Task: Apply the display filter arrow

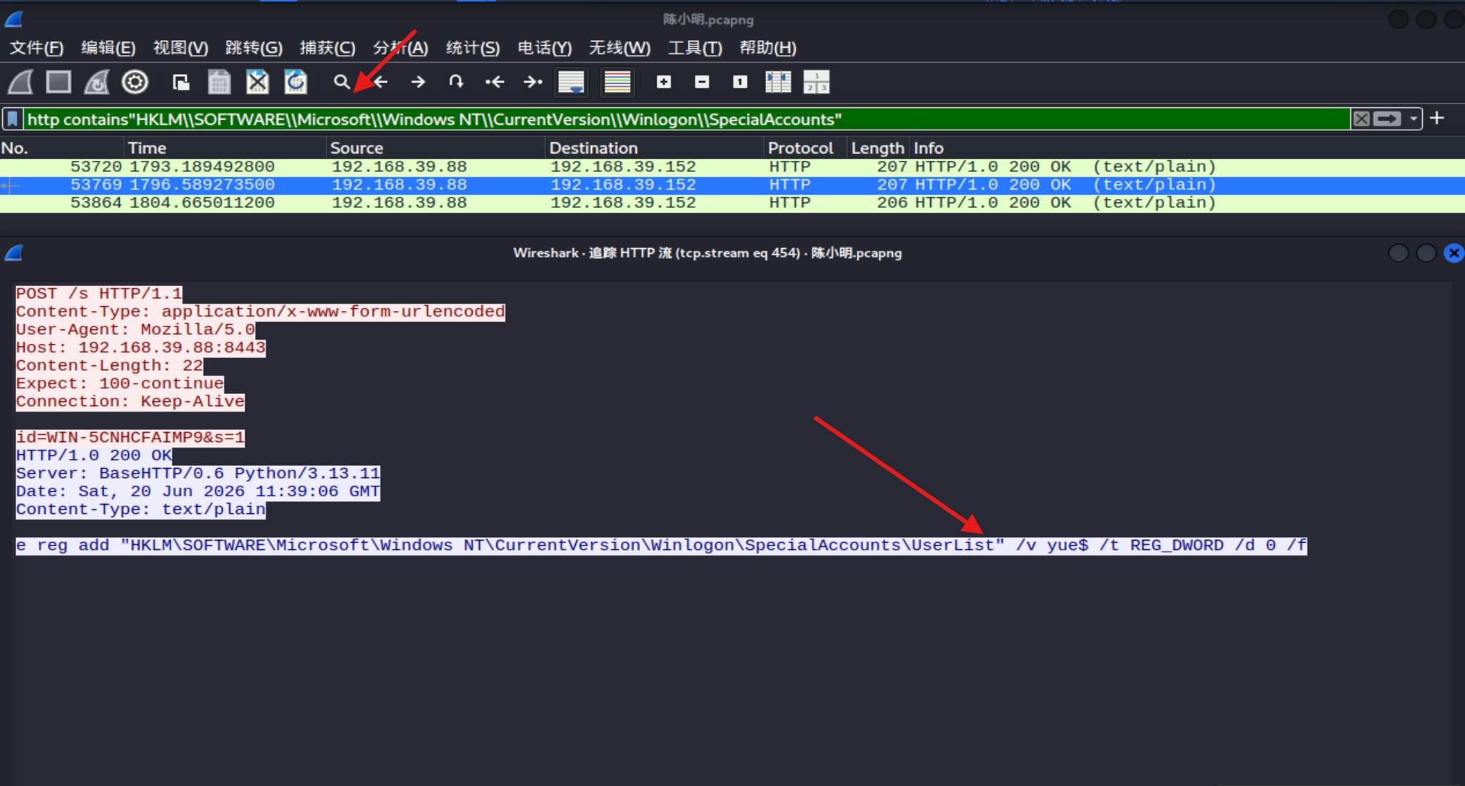Action: point(1387,119)
